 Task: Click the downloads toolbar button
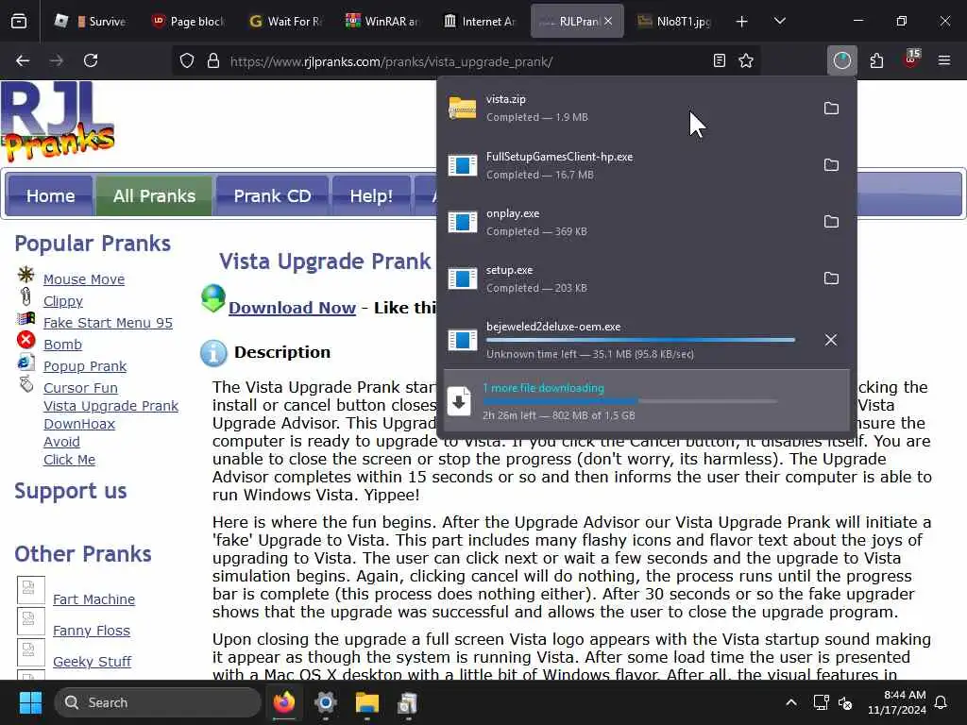(x=841, y=60)
